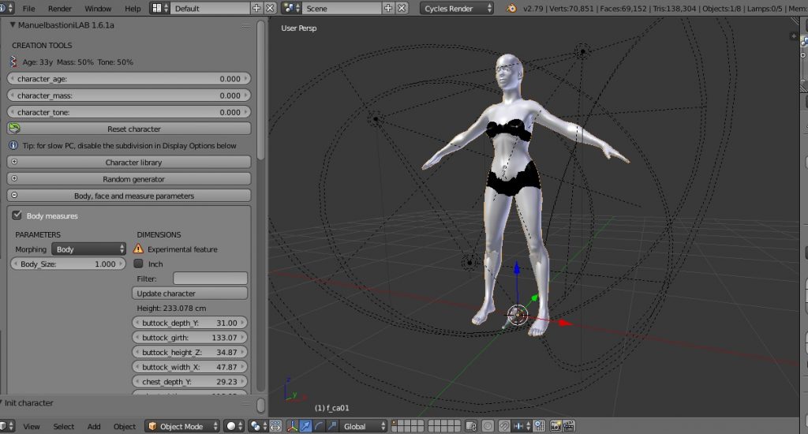Click the character_age slider
Screen dimensions: 808x434
[129, 79]
